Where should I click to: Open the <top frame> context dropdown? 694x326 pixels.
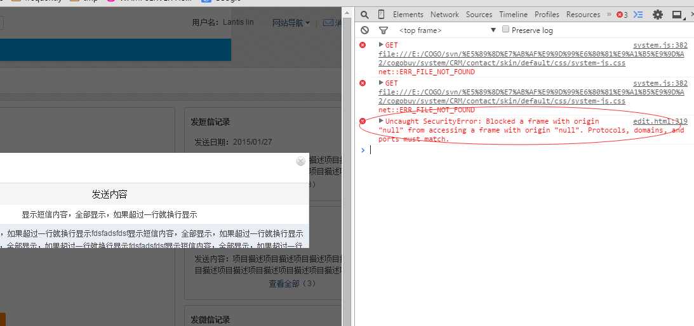tap(447, 30)
